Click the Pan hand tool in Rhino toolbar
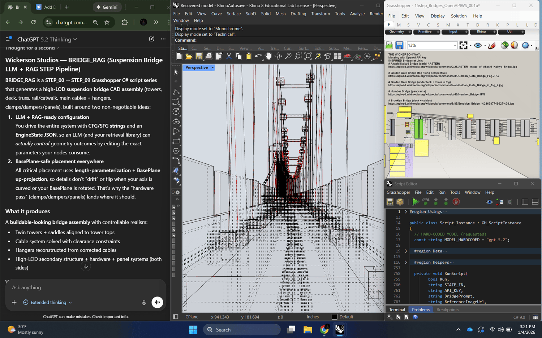This screenshot has width=542, height=338. (x=268, y=56)
